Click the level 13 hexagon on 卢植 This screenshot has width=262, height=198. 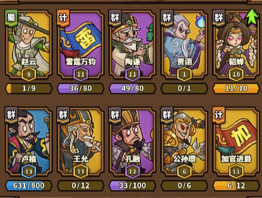click(29, 171)
